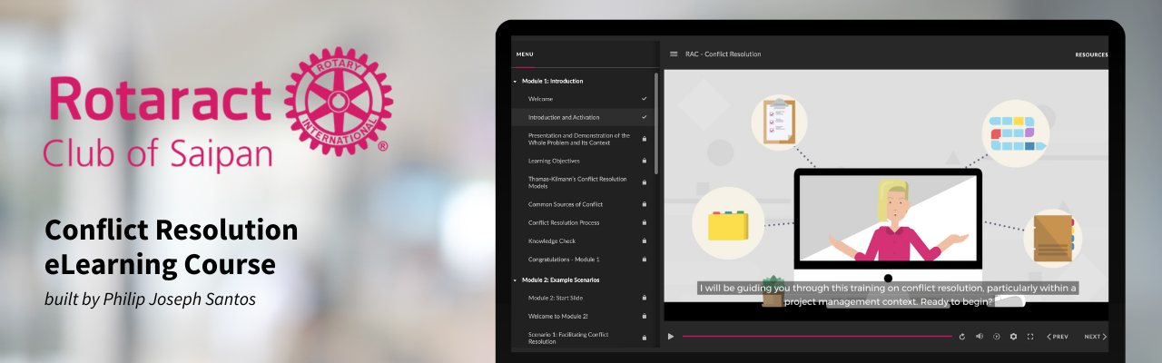Click 'built by Philip Joseph Santos' text

(x=150, y=299)
